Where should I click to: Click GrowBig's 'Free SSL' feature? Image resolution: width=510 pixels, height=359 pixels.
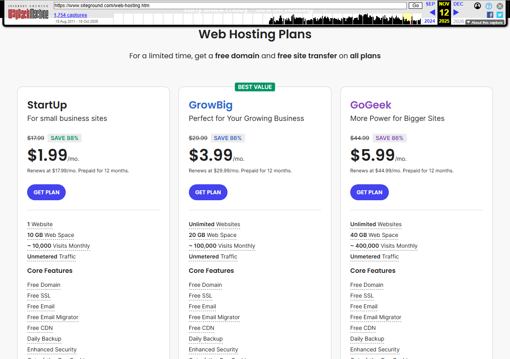[x=200, y=296]
